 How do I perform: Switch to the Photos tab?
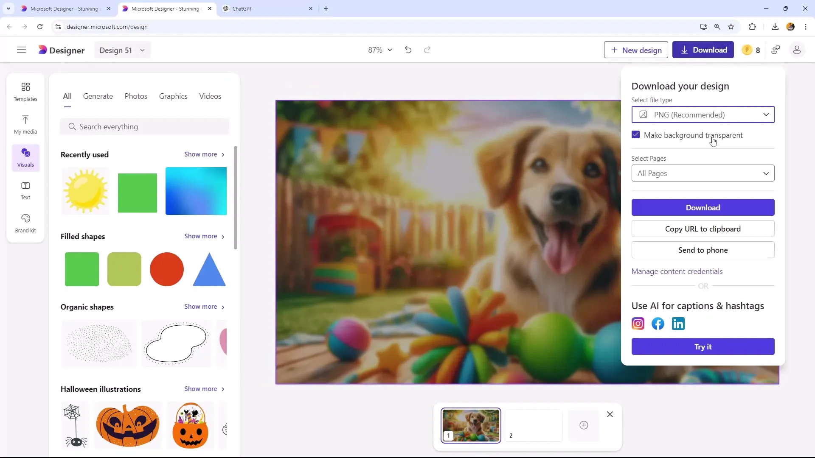136,95
